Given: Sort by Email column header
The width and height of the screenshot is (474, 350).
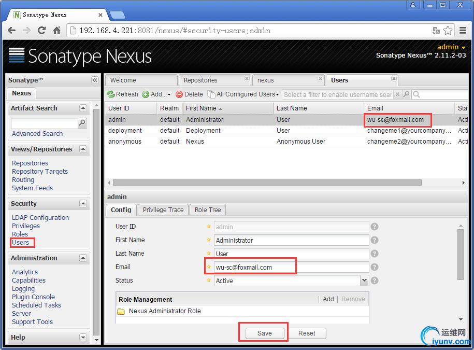Looking at the screenshot, I should point(409,108).
